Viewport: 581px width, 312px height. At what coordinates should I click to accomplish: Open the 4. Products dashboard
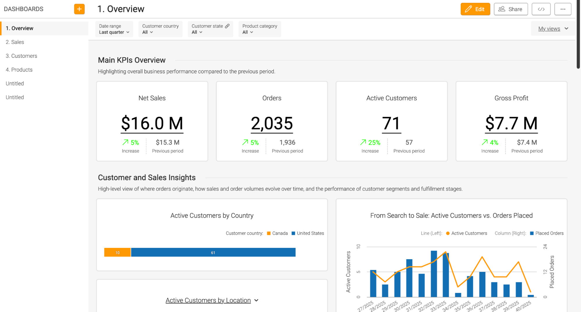19,70
